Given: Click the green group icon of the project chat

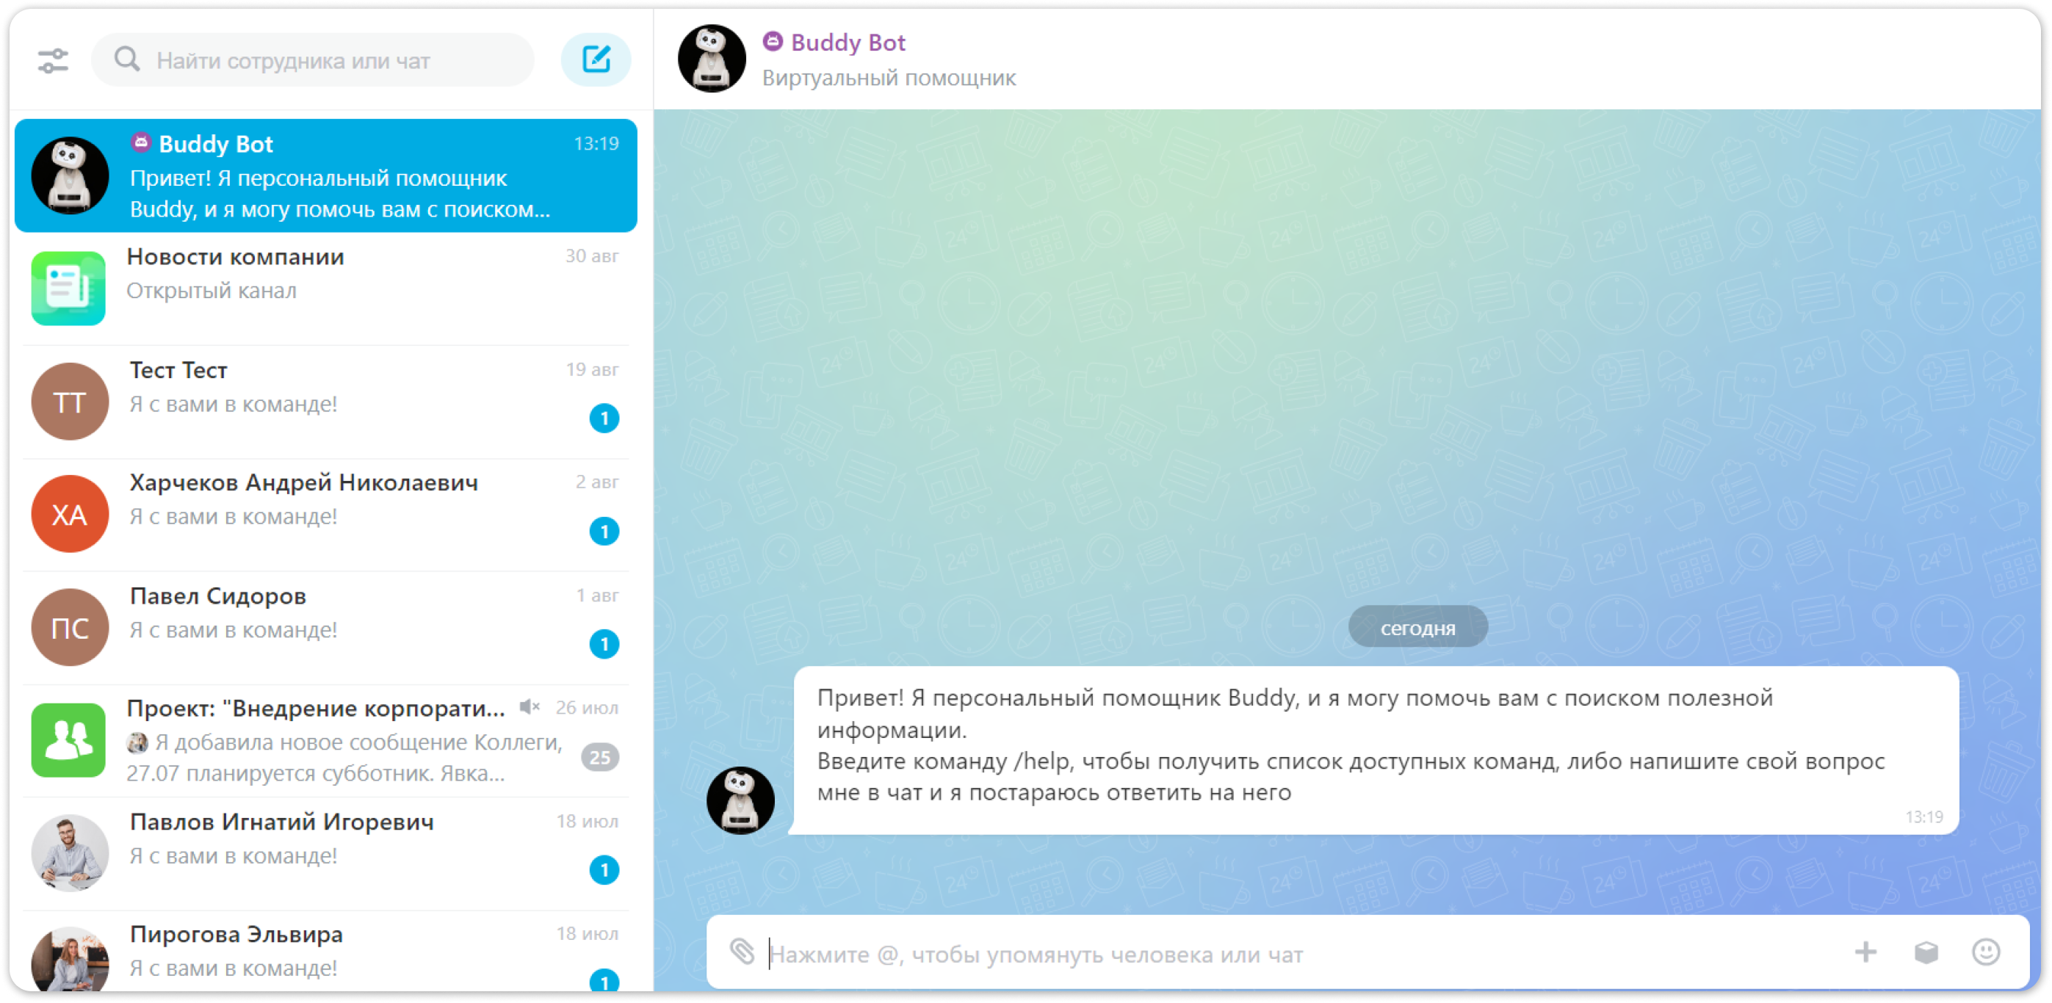Looking at the screenshot, I should [68, 741].
